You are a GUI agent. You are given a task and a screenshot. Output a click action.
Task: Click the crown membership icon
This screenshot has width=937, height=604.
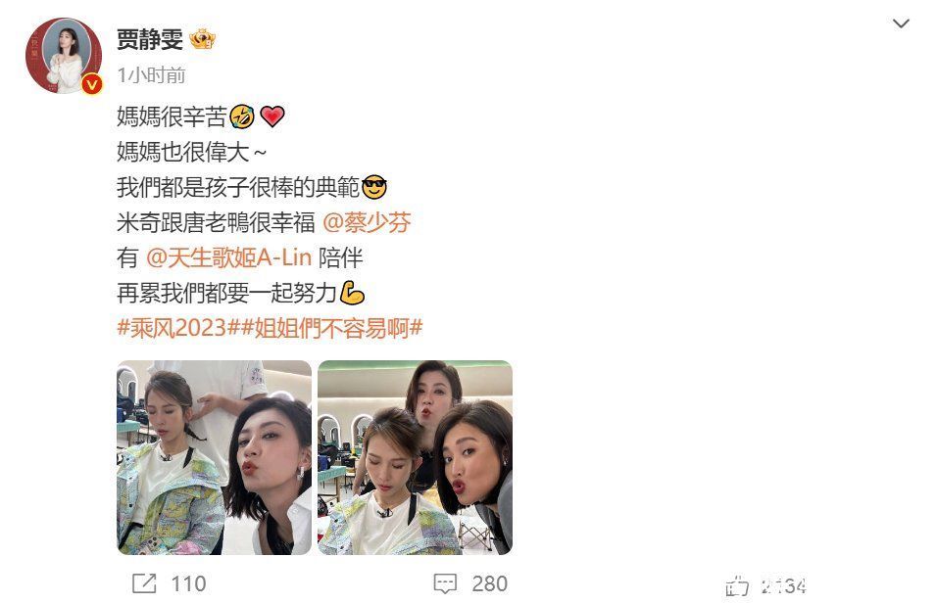(x=202, y=40)
